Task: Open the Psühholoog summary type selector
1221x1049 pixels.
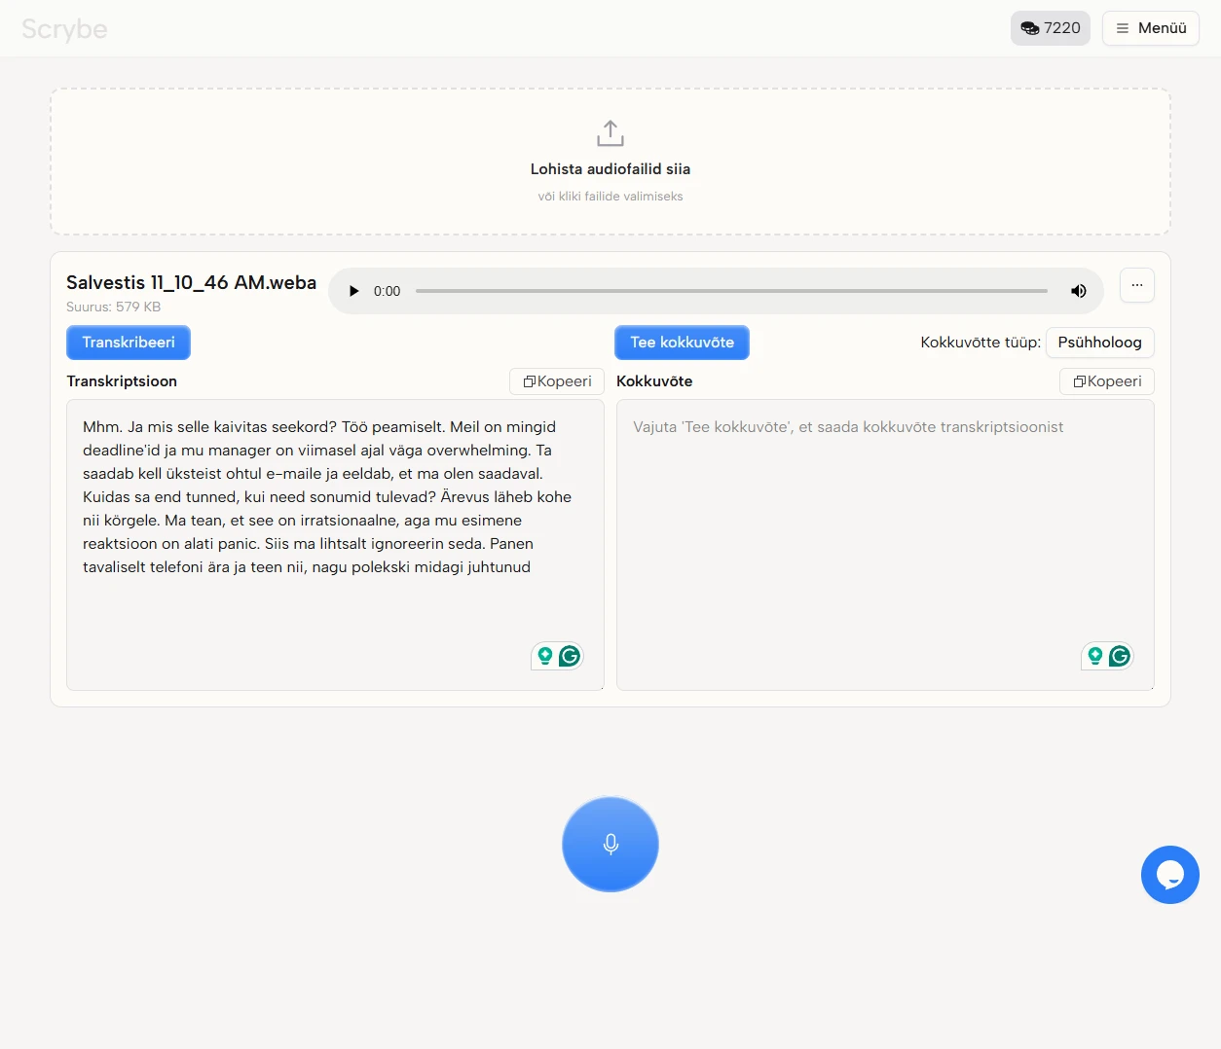Action: [x=1099, y=343]
